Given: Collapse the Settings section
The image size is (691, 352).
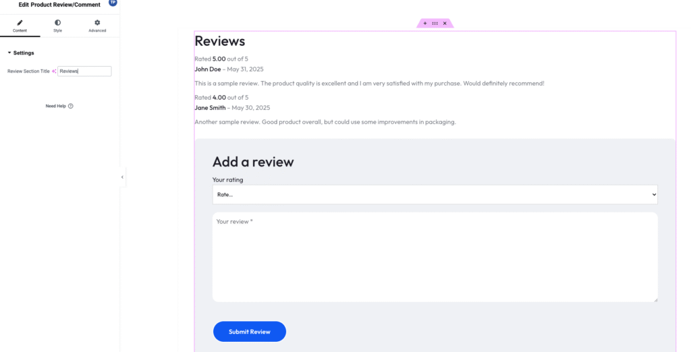Looking at the screenshot, I should (21, 53).
